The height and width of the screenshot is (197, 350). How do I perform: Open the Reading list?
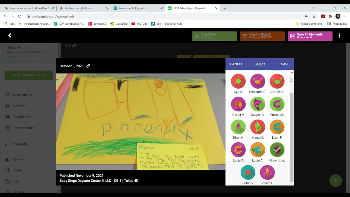coord(337,24)
